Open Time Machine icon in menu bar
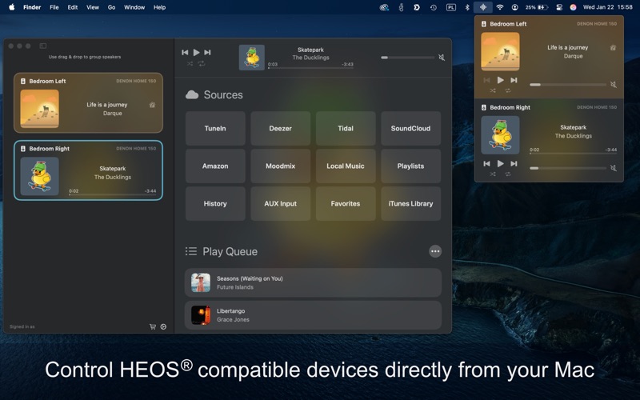This screenshot has height=400, width=640. click(434, 7)
